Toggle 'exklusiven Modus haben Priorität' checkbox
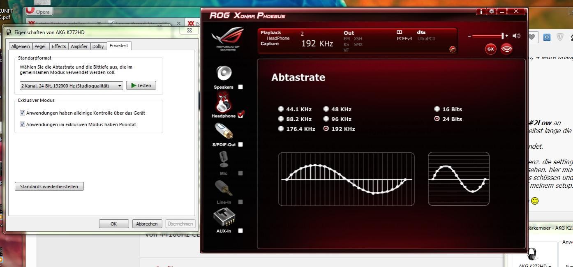This screenshot has width=573, height=267. [x=23, y=124]
